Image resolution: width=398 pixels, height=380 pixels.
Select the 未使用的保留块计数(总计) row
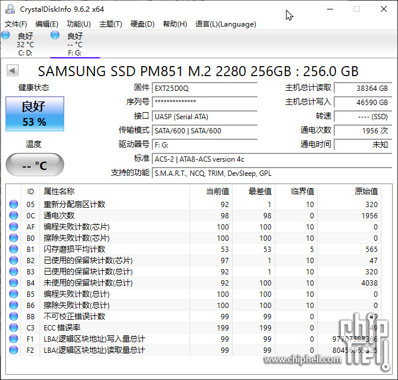pyautogui.click(x=194, y=283)
